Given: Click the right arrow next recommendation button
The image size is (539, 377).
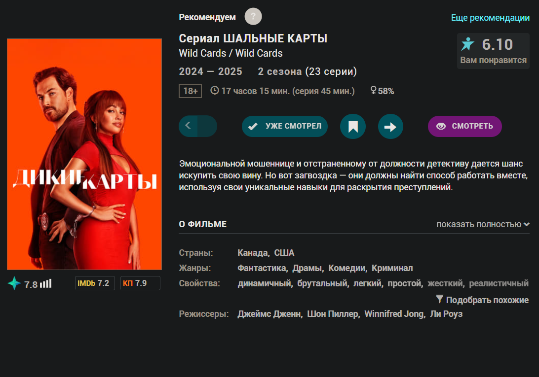Looking at the screenshot, I should 390,126.
